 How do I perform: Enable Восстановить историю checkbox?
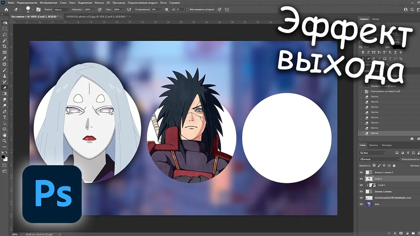pos(188,10)
